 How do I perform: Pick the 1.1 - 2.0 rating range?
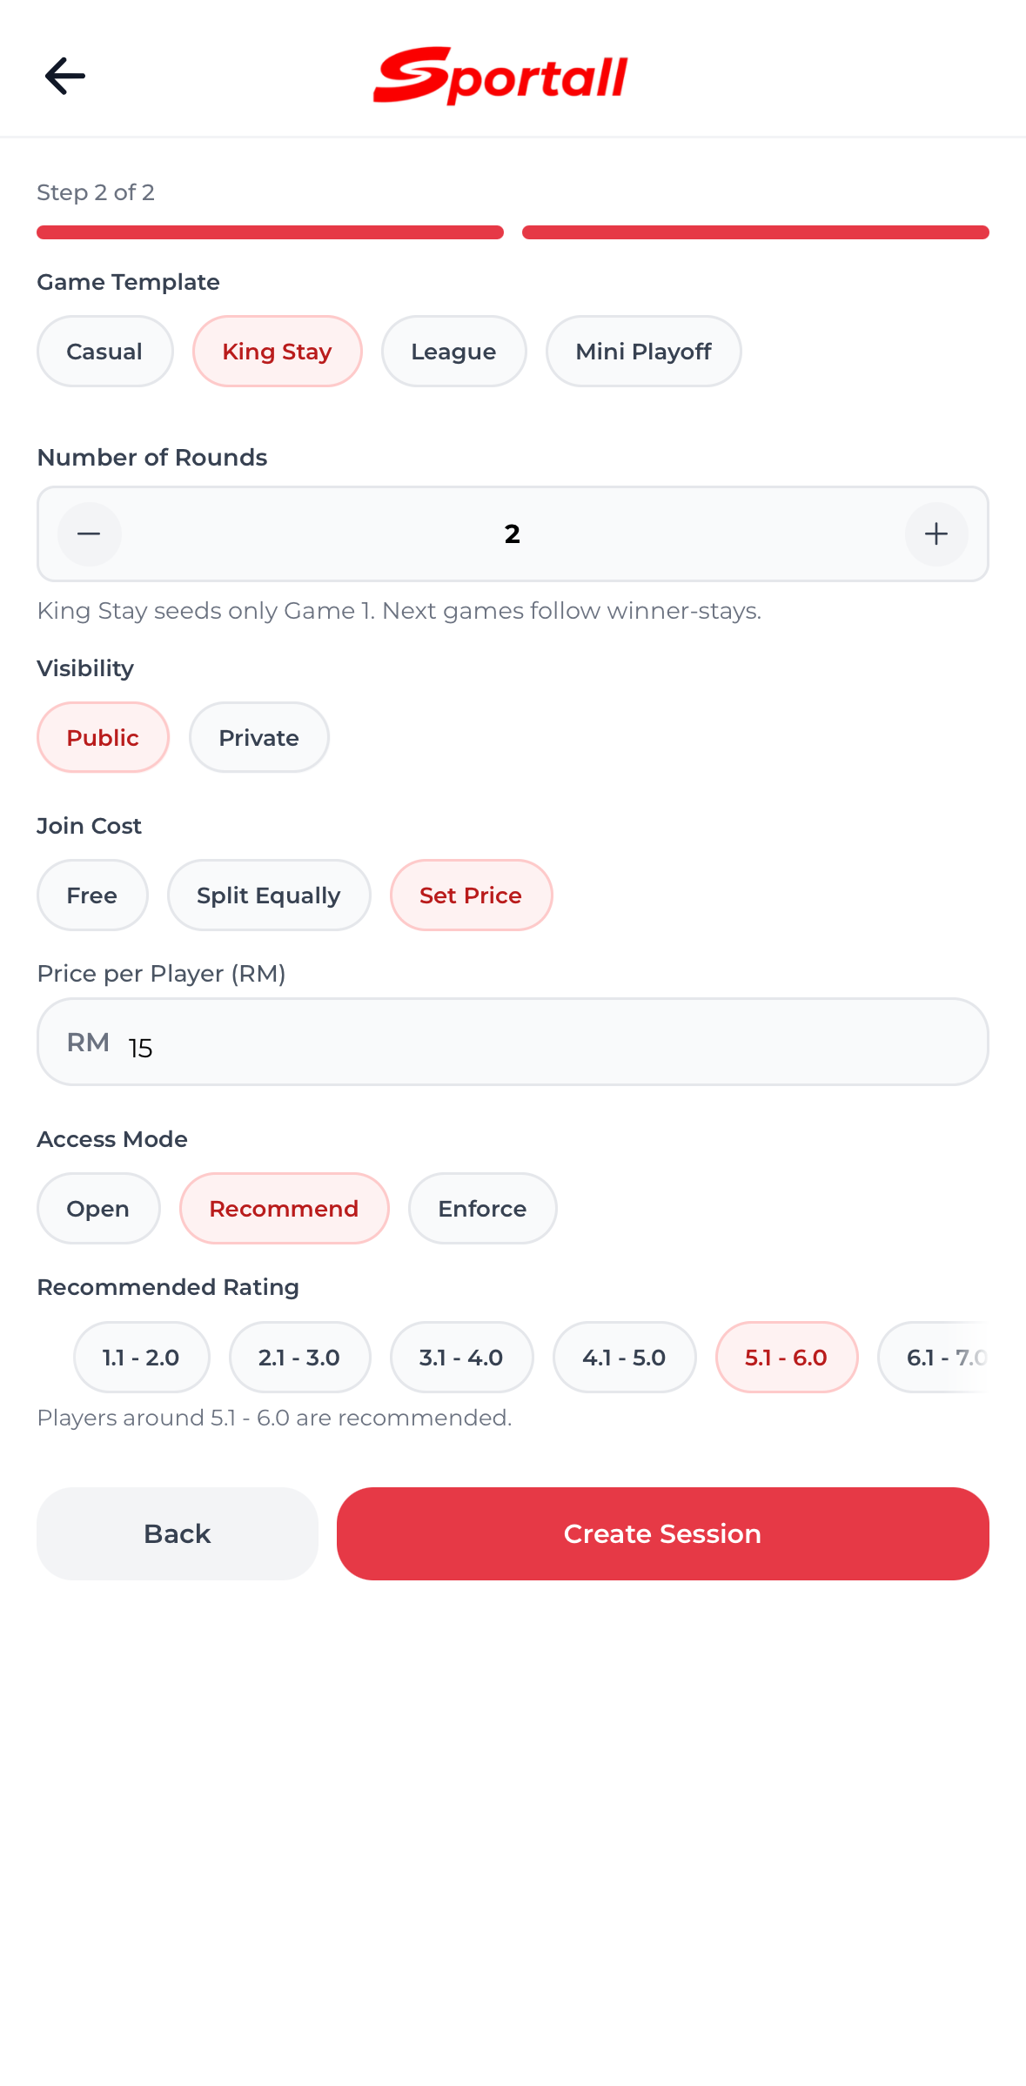point(141,1357)
